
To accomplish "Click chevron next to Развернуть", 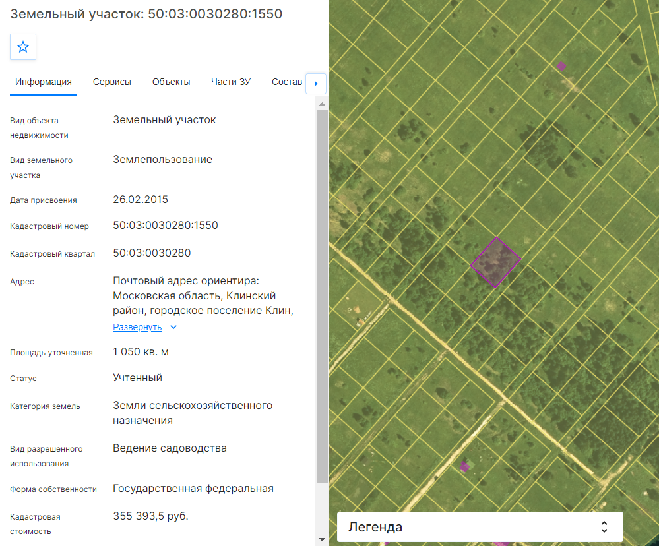I will pos(173,327).
